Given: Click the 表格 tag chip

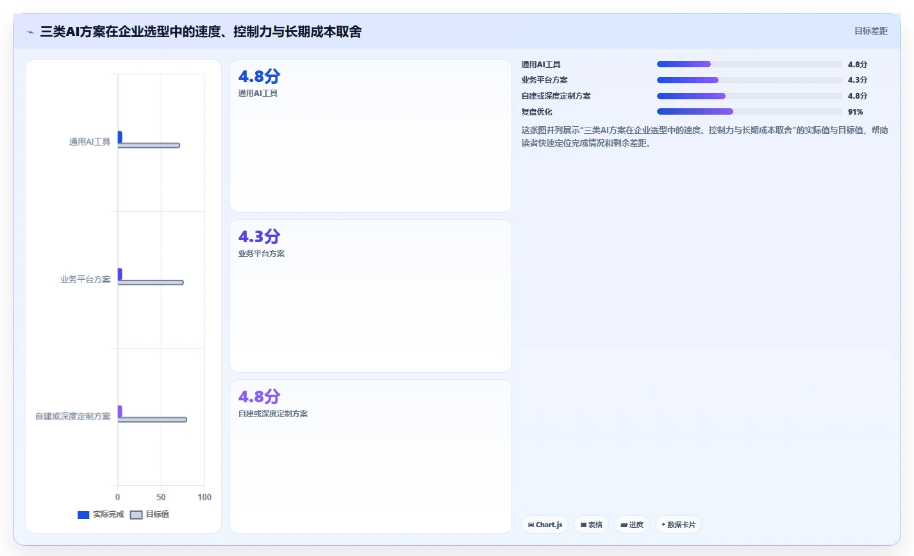Looking at the screenshot, I should click(x=591, y=525).
